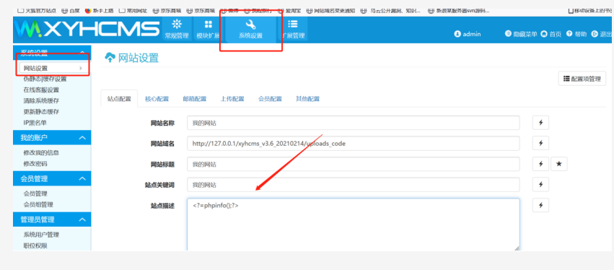Select the 系统设置 wrench menu
This screenshot has width=614, height=270.
coord(250,29)
